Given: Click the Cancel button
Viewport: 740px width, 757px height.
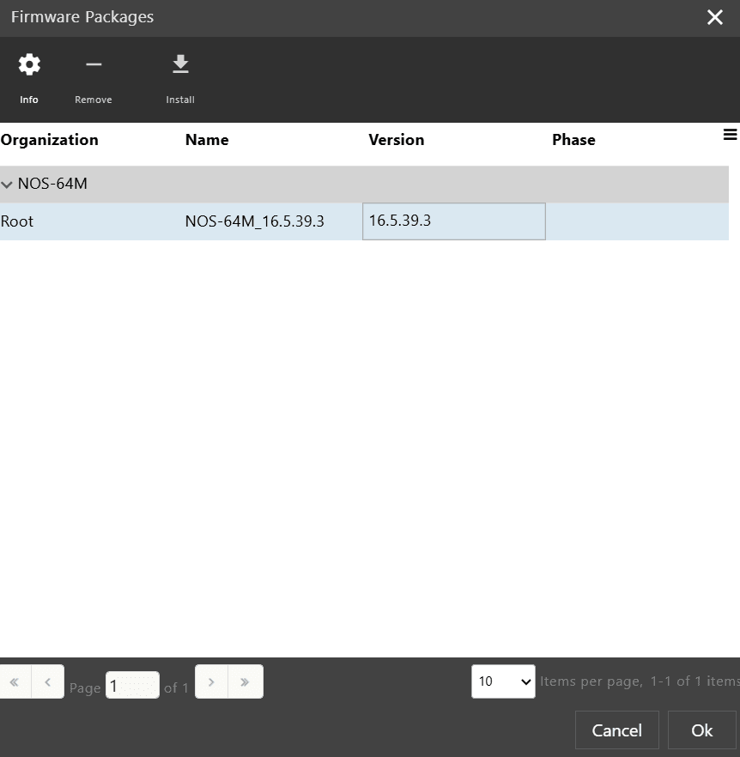Looking at the screenshot, I should click(616, 730).
